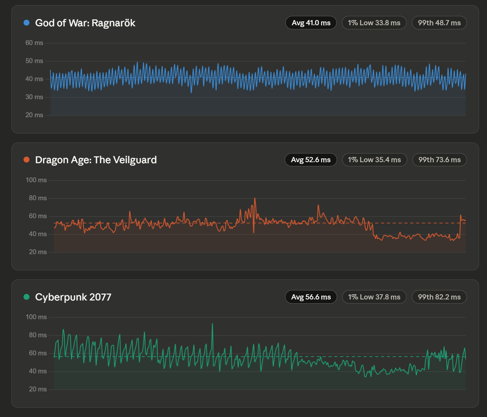Screen dimensions: 487x417
Task: Select the Avg 41.0 ms pill
Action: click(311, 23)
